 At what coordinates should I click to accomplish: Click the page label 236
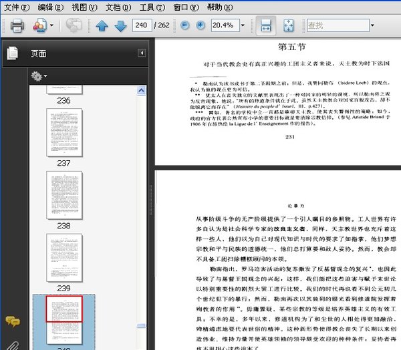(x=63, y=100)
